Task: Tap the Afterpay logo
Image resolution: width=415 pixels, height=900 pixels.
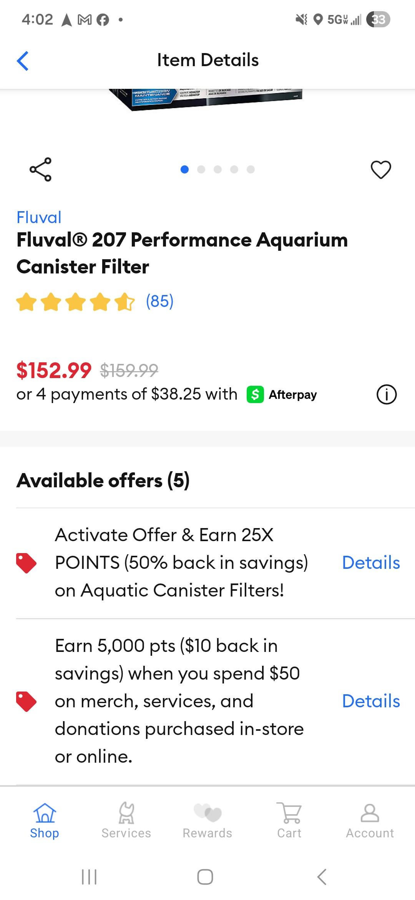Action: pyautogui.click(x=282, y=395)
